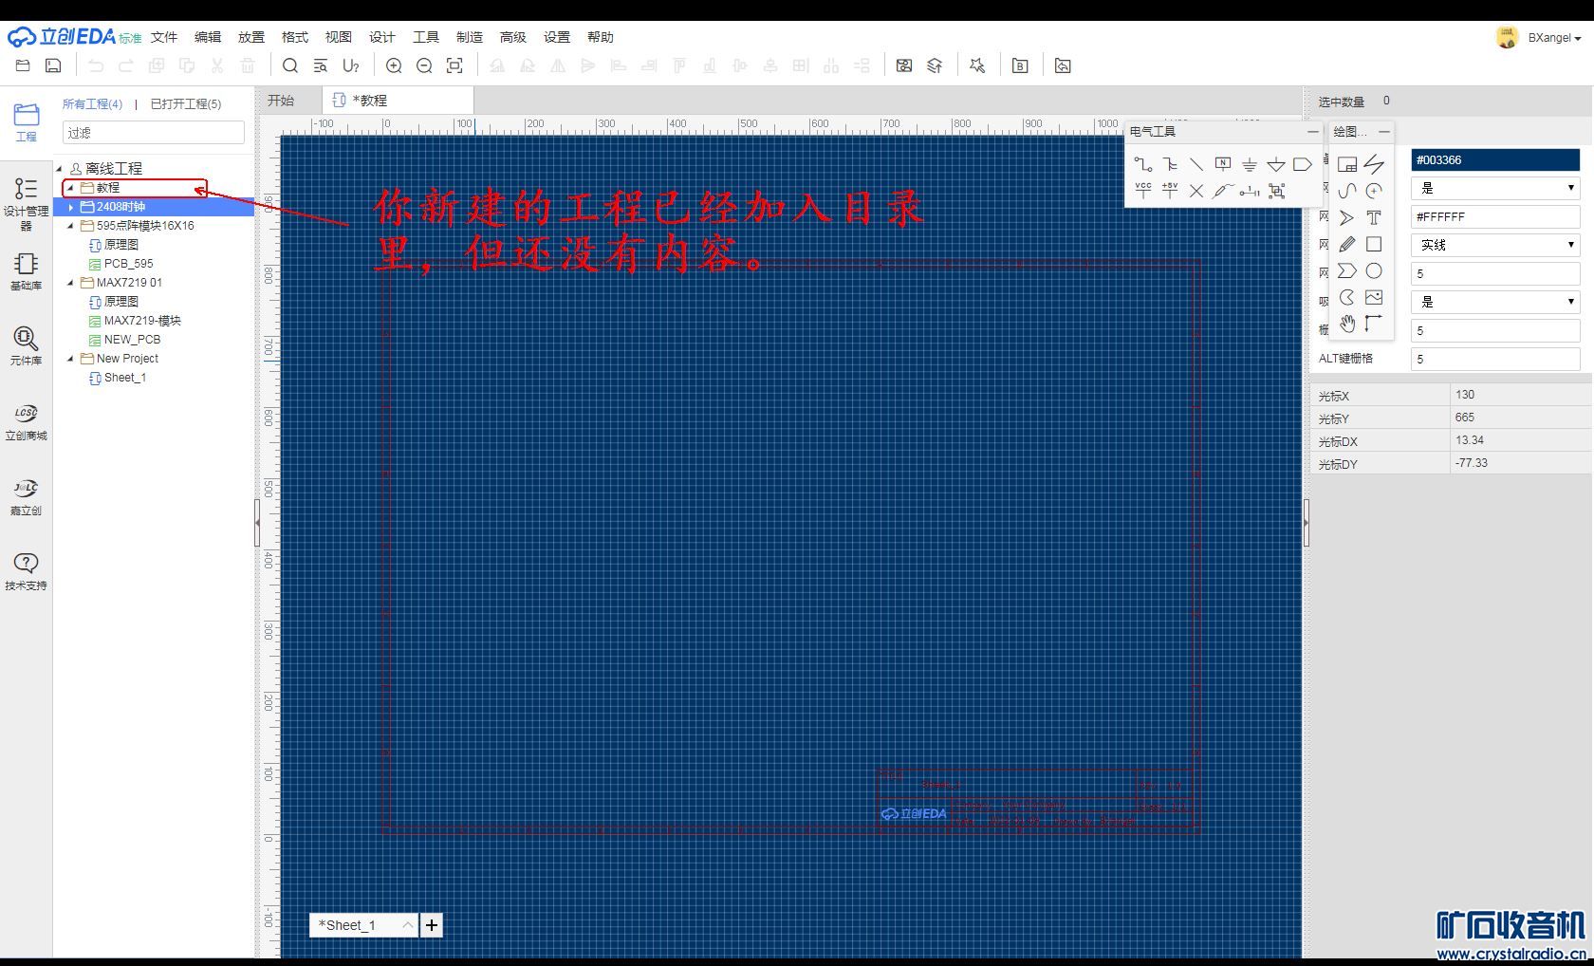Click the fit-to-window zoom icon
Viewport: 1594px width, 966px height.
point(454,65)
